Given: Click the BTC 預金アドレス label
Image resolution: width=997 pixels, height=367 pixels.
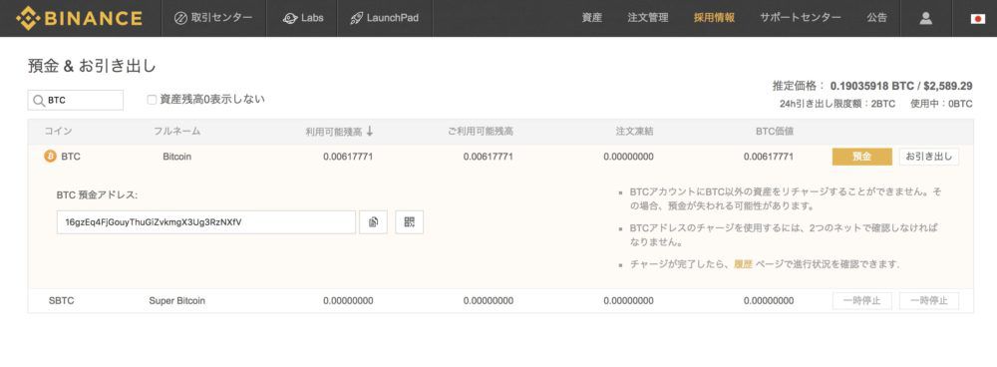Looking at the screenshot, I should (x=97, y=195).
